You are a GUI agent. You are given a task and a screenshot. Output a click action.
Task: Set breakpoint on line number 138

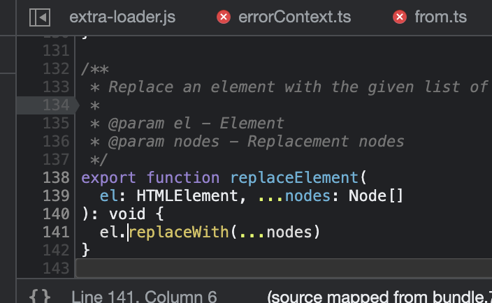tap(56, 177)
